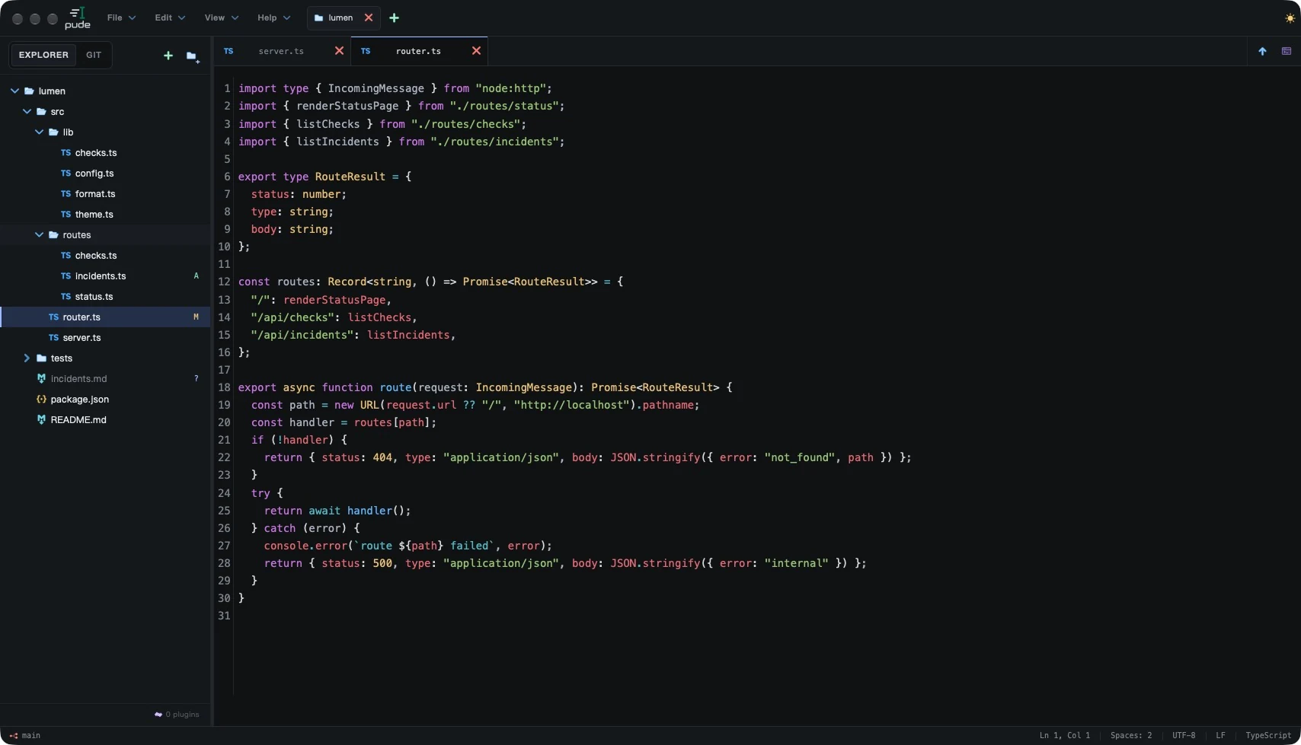This screenshot has width=1301, height=745.
Task: Open the Edit menu
Action: coord(170,18)
